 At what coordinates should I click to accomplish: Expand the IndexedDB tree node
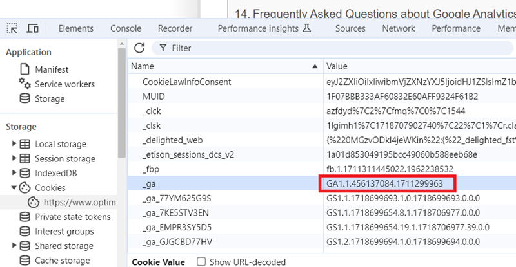point(14,172)
